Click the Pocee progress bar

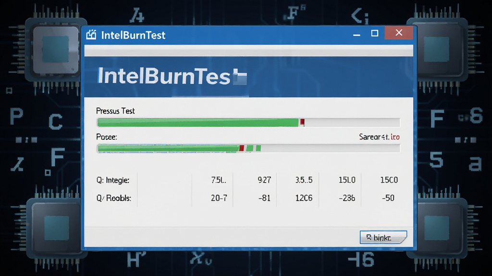pyautogui.click(x=248, y=149)
